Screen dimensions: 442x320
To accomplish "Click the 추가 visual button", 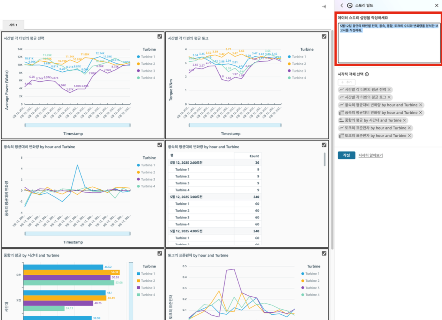I will coord(347,82).
